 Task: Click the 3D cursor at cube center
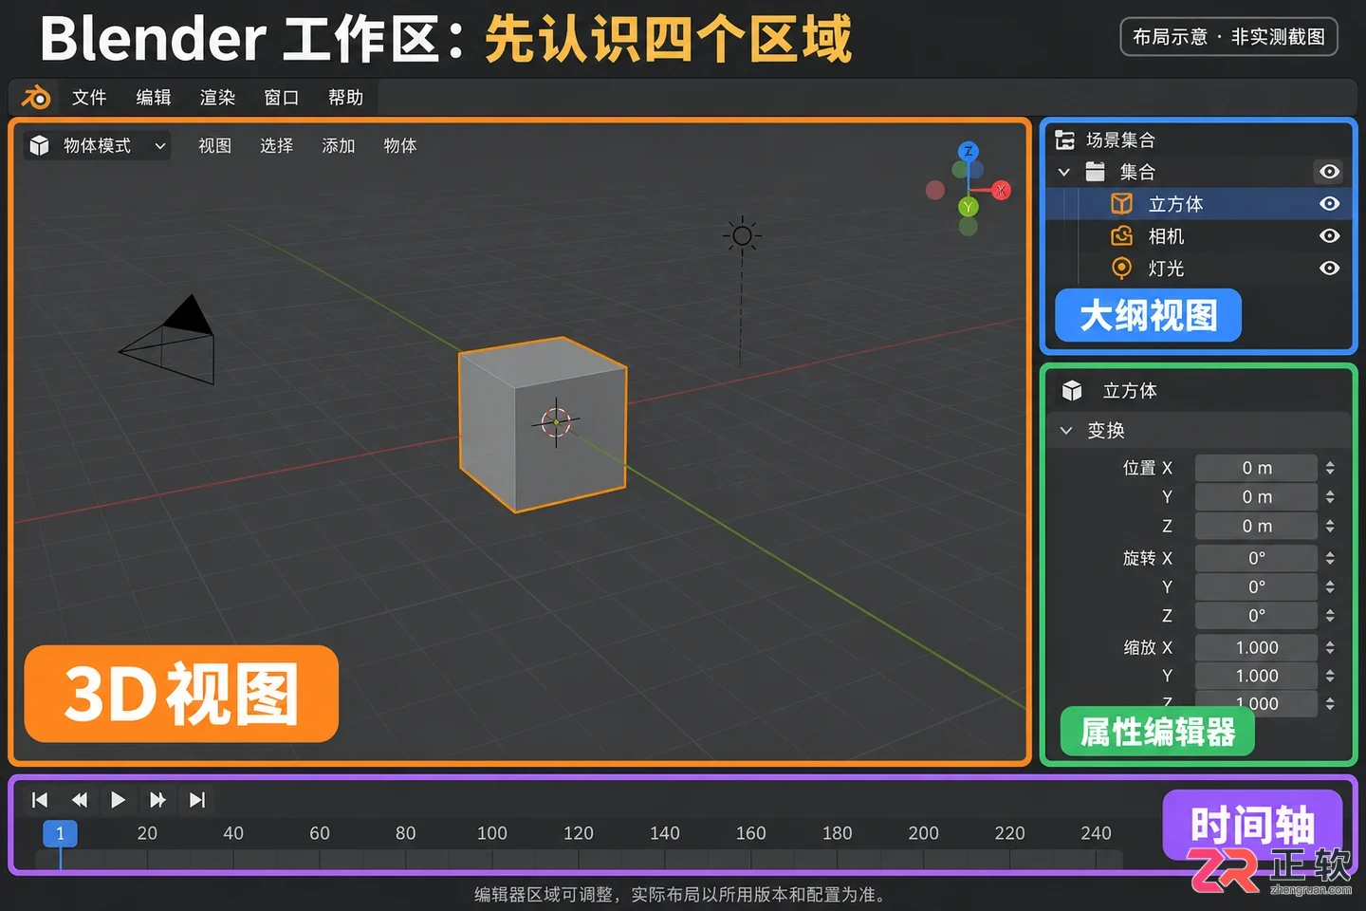click(x=556, y=421)
